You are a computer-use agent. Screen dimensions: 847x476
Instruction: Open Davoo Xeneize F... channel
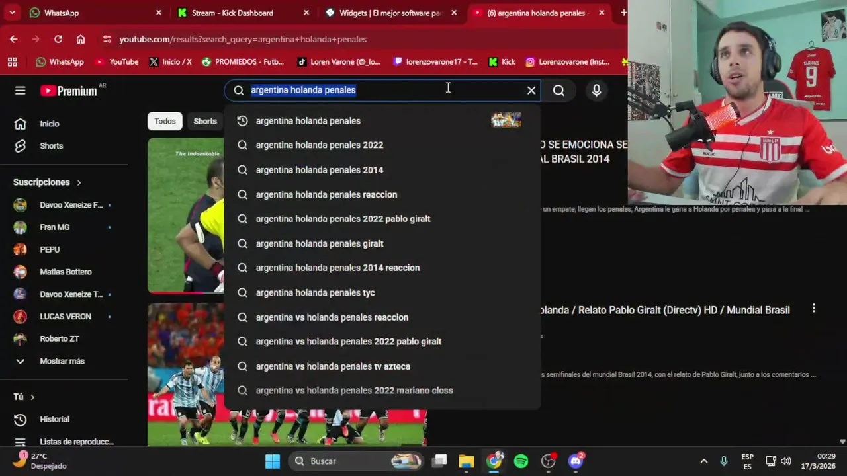(64, 205)
